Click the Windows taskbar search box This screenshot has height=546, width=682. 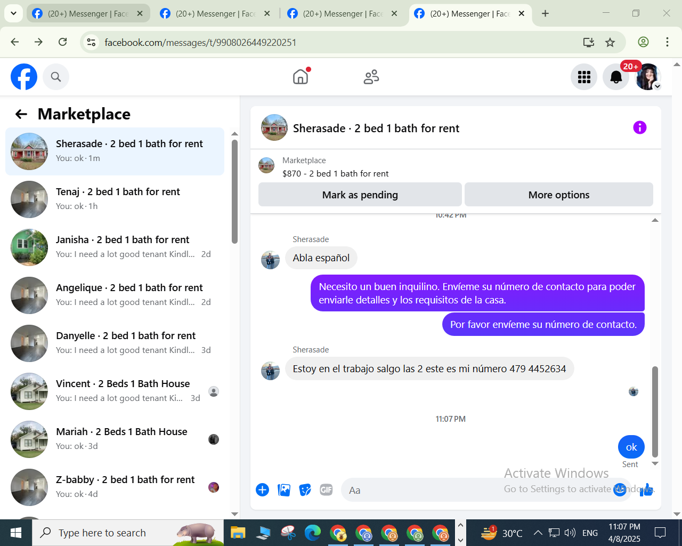coord(128,533)
